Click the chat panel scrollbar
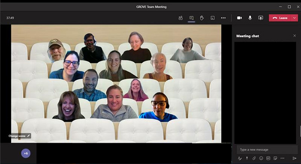Image resolution: width=301 pixels, height=164 pixels. click(300, 131)
